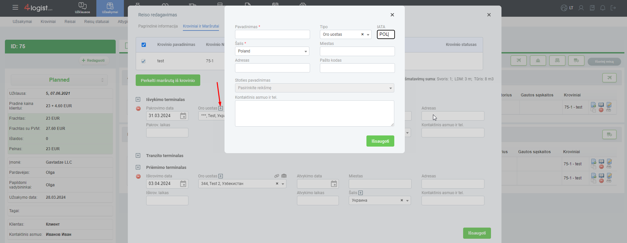627x243 pixels.
Task: Close the new airport dialog
Action: [392, 15]
